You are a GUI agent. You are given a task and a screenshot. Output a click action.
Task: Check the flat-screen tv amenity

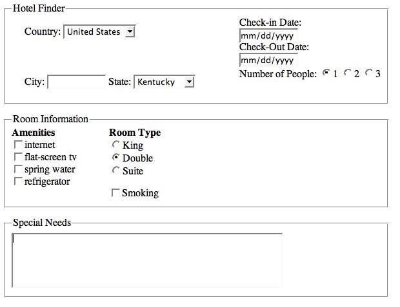[x=19, y=158]
